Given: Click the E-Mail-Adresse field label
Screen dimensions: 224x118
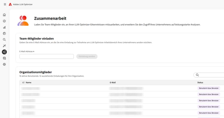Looking at the screenshot, I should point(27,52).
